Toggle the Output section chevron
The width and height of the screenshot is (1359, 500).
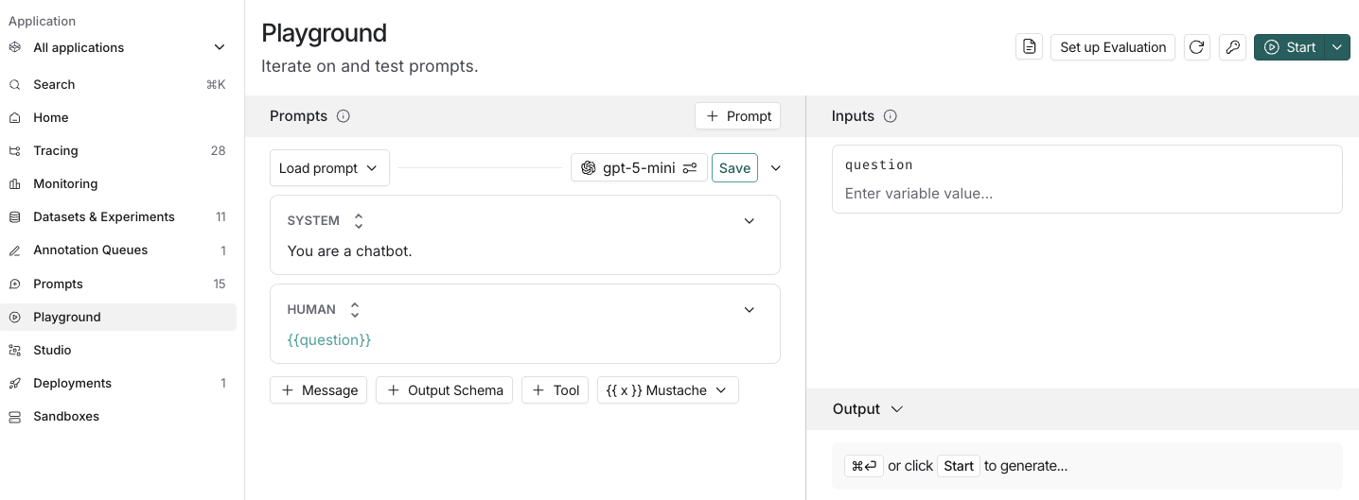[x=897, y=409]
